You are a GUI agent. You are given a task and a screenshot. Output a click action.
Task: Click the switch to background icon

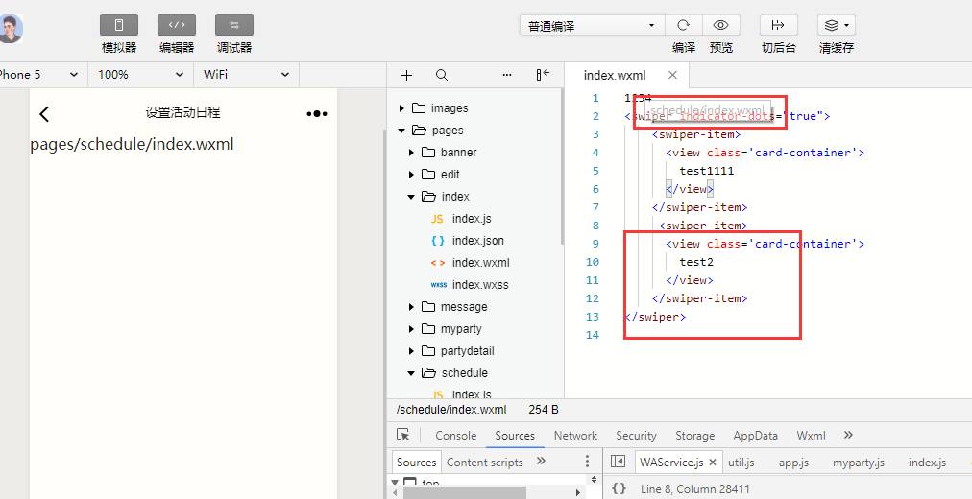pyautogui.click(x=778, y=25)
